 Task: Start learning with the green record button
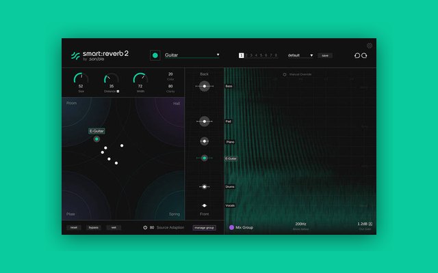(155, 55)
